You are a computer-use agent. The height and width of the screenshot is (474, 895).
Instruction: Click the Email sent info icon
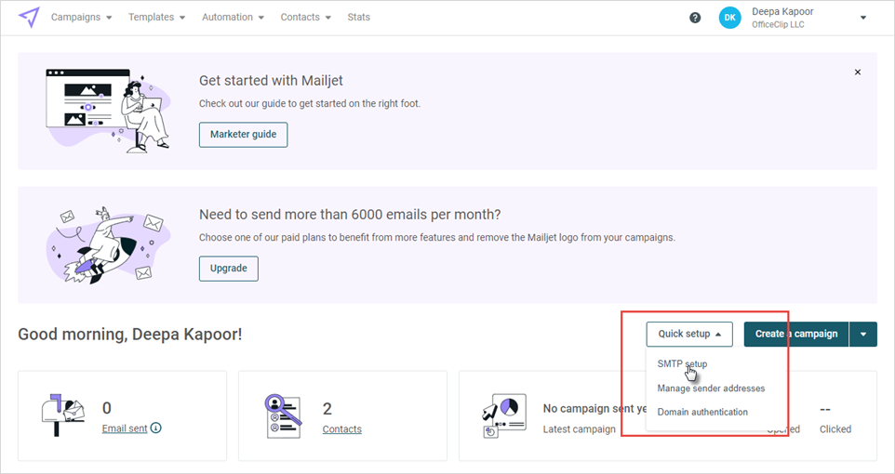155,428
